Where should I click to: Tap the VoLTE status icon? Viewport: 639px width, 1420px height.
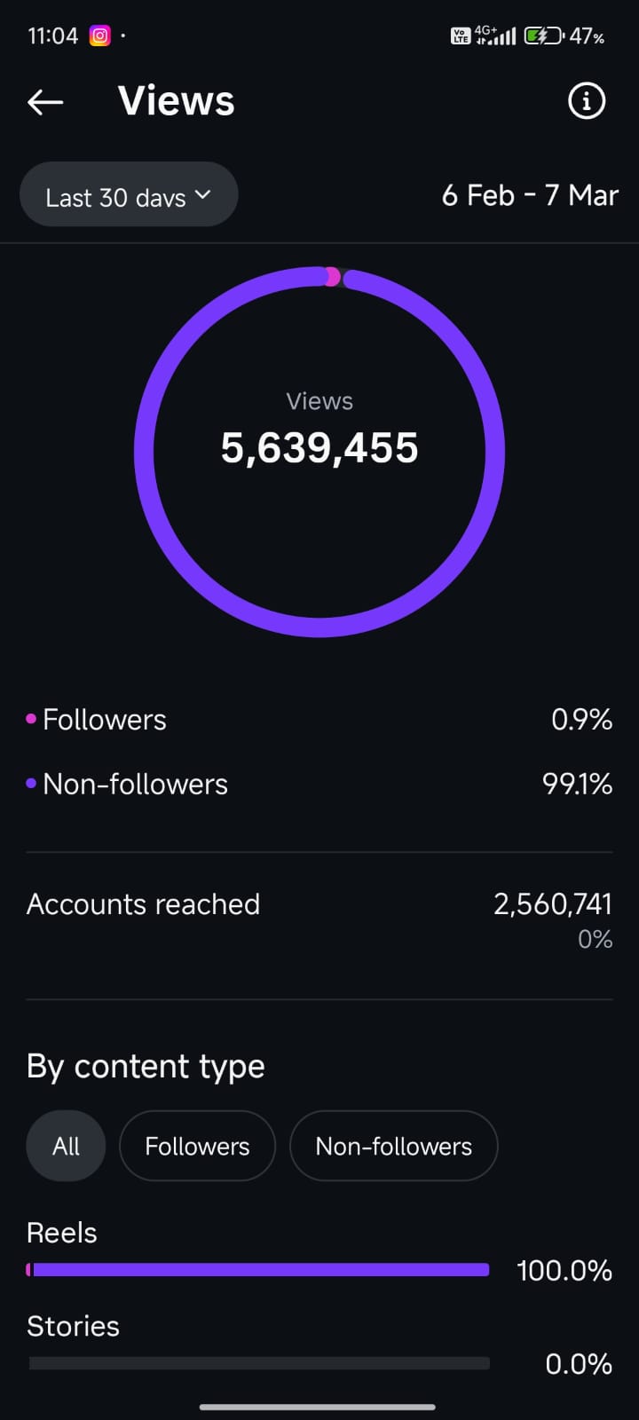460,36
